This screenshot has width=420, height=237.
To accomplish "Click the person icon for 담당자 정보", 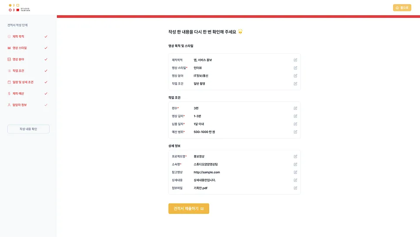I will [9, 105].
